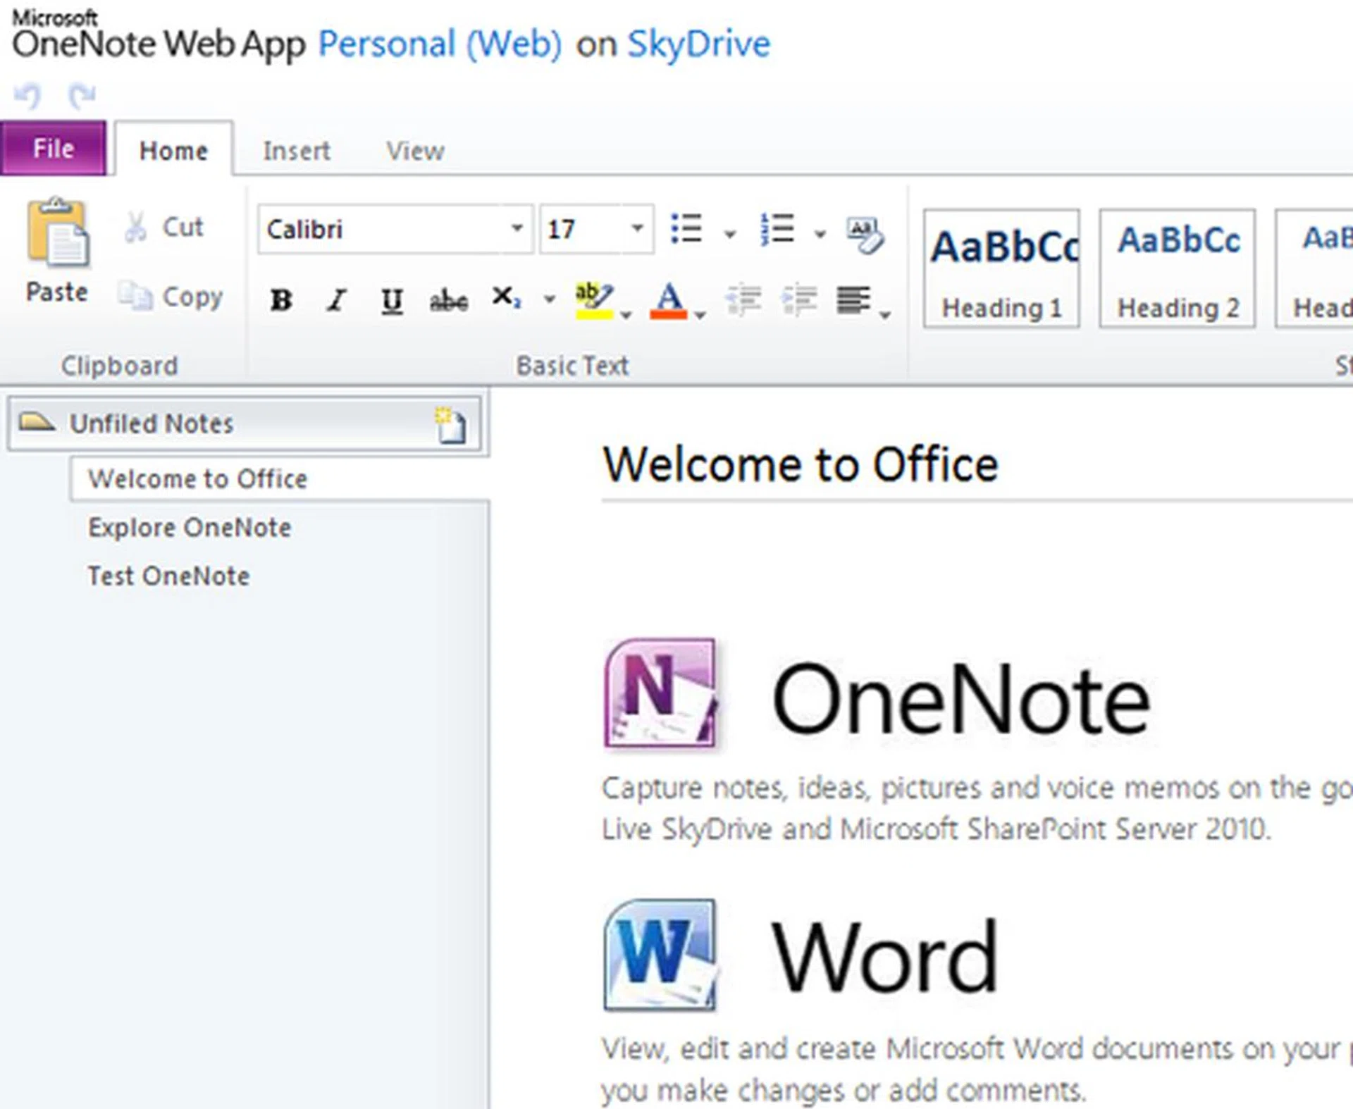Click the Undo arrow icon
The image size is (1353, 1109).
point(28,95)
